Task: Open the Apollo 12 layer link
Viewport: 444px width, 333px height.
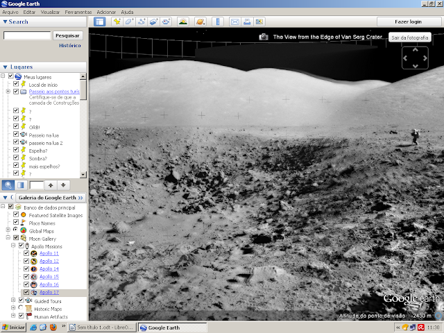Action: pyautogui.click(x=49, y=261)
